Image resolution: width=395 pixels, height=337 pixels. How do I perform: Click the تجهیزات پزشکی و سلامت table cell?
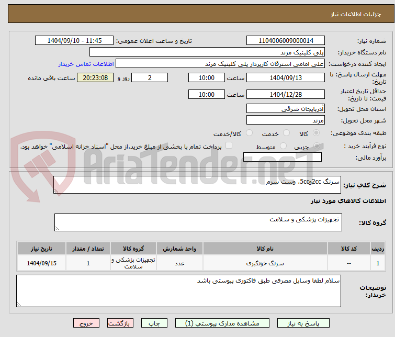pyautogui.click(x=133, y=263)
